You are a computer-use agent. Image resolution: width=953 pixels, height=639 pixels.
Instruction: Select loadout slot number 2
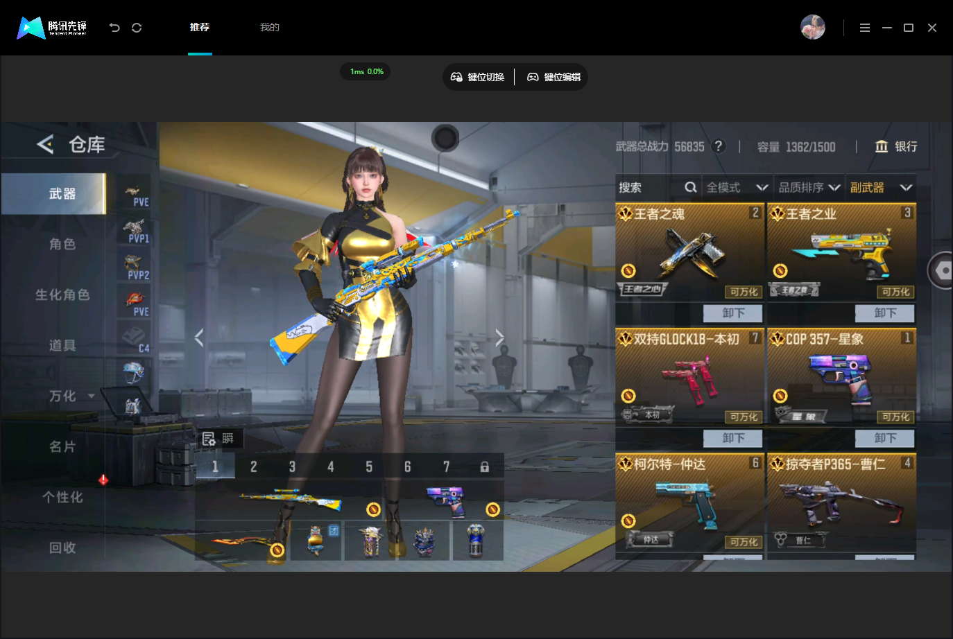click(254, 466)
